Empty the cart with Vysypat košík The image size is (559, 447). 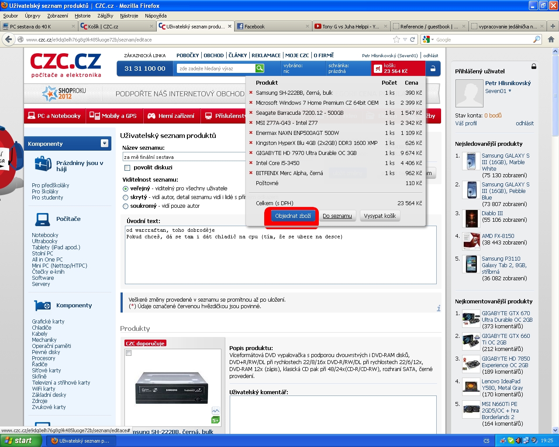tap(380, 216)
